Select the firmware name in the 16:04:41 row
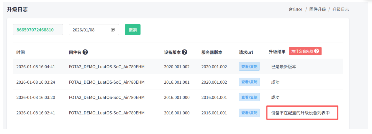 106,67
